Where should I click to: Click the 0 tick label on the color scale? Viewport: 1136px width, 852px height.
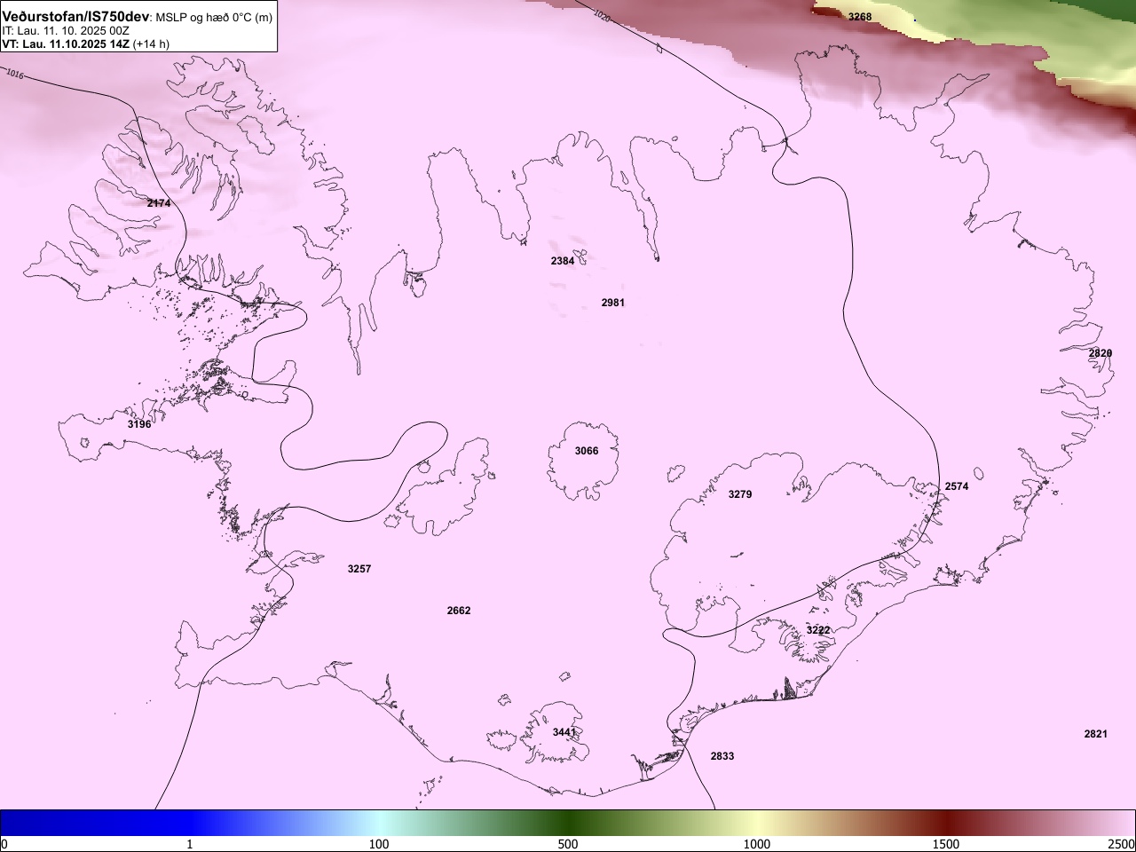pyautogui.click(x=4, y=843)
